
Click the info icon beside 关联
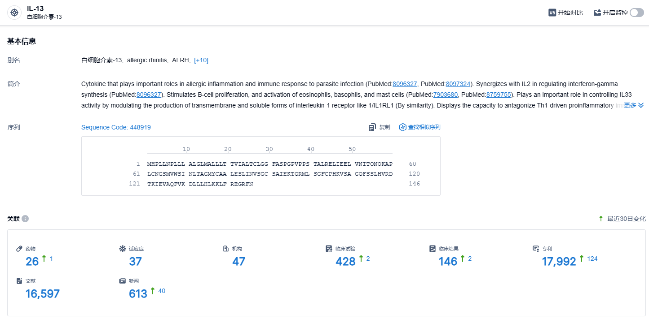[25, 219]
